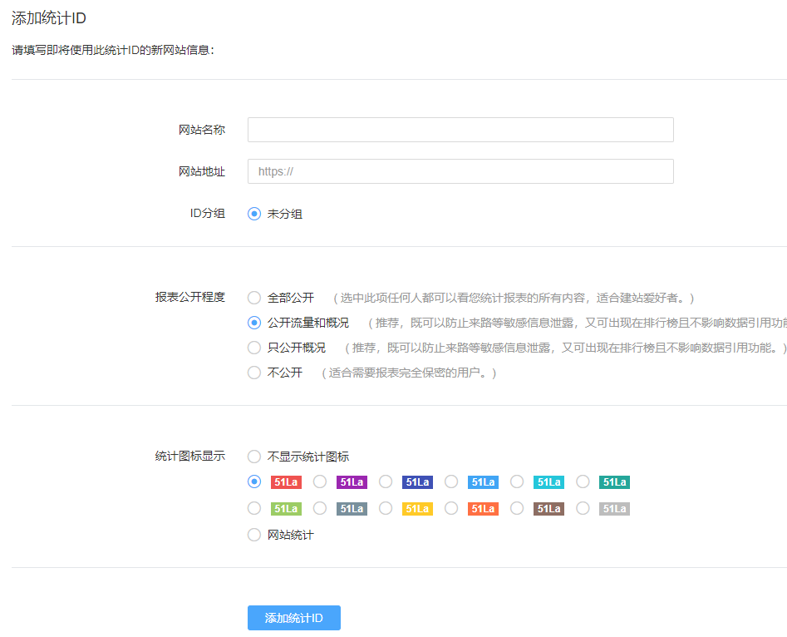Screen dimensions: 787x637
Task: Focus the 网站名称 input field
Action: [x=460, y=130]
